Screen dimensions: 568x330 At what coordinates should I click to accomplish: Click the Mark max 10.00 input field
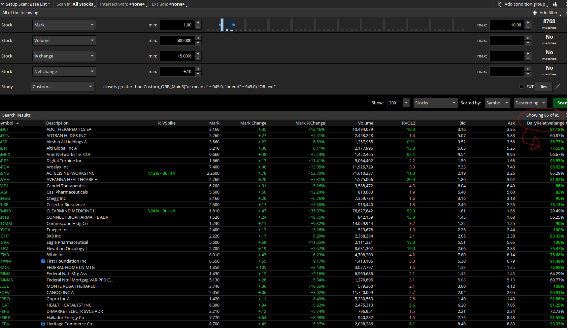click(507, 25)
